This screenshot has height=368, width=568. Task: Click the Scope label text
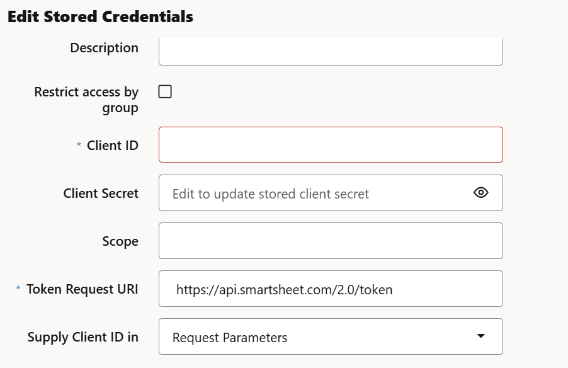120,241
